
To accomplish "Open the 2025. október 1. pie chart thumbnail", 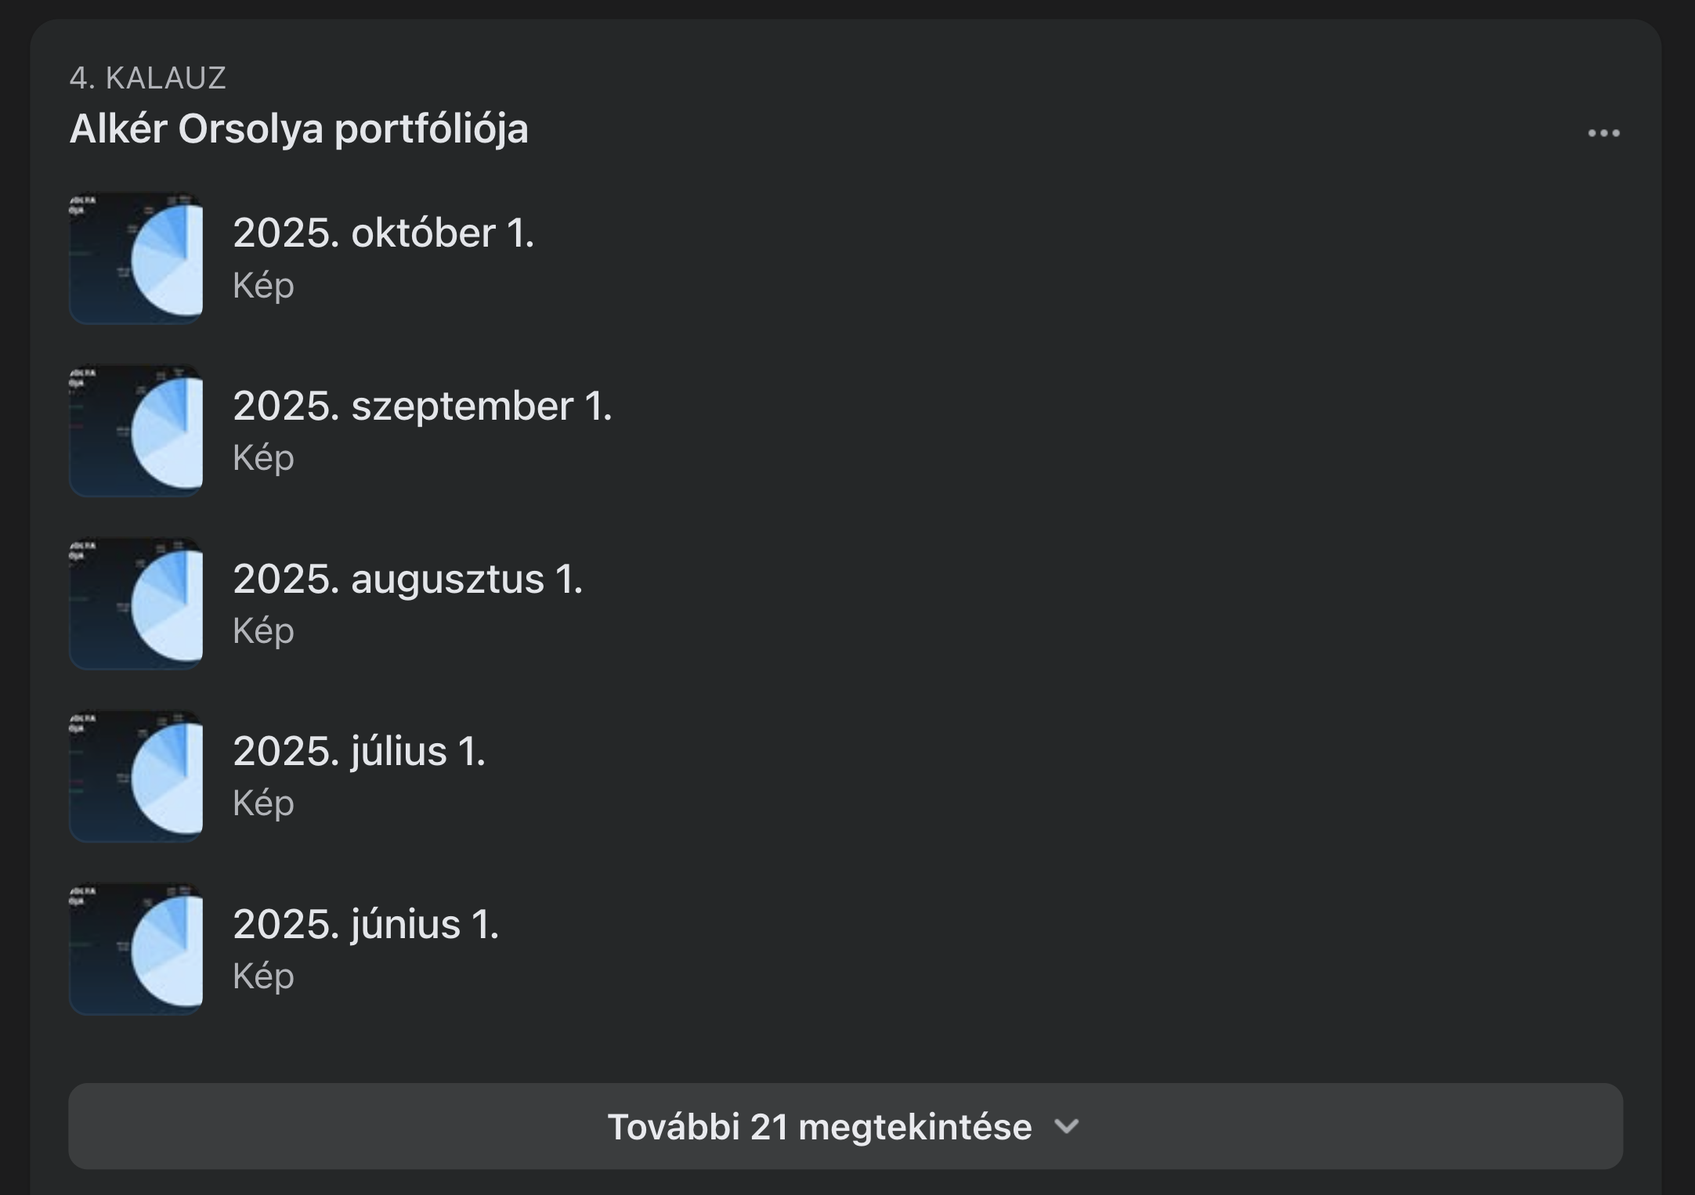I will [136, 258].
